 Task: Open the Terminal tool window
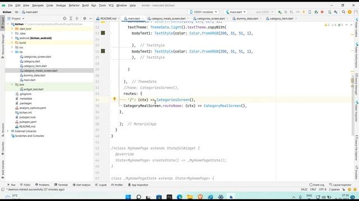click(x=61, y=185)
